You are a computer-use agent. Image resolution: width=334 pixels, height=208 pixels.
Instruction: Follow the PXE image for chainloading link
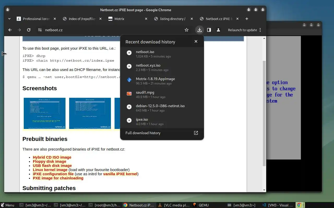click(x=58, y=178)
